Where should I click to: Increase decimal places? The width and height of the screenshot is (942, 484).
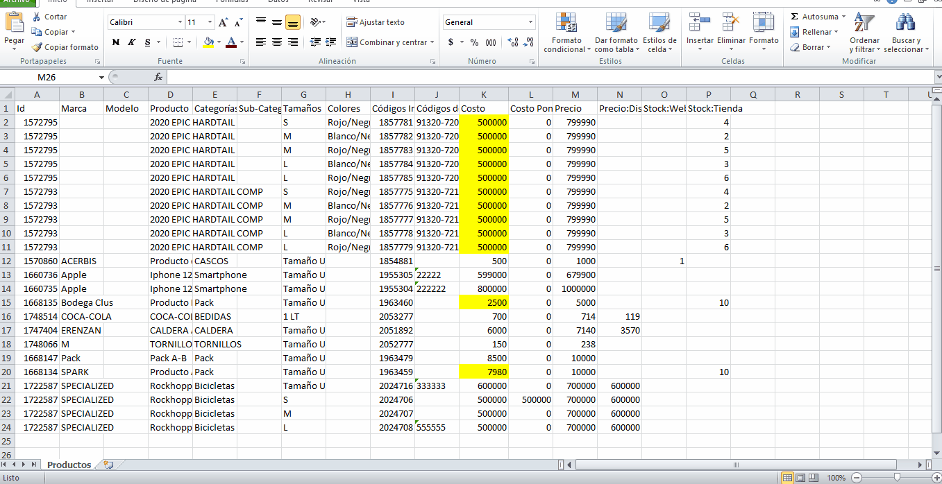coord(512,42)
